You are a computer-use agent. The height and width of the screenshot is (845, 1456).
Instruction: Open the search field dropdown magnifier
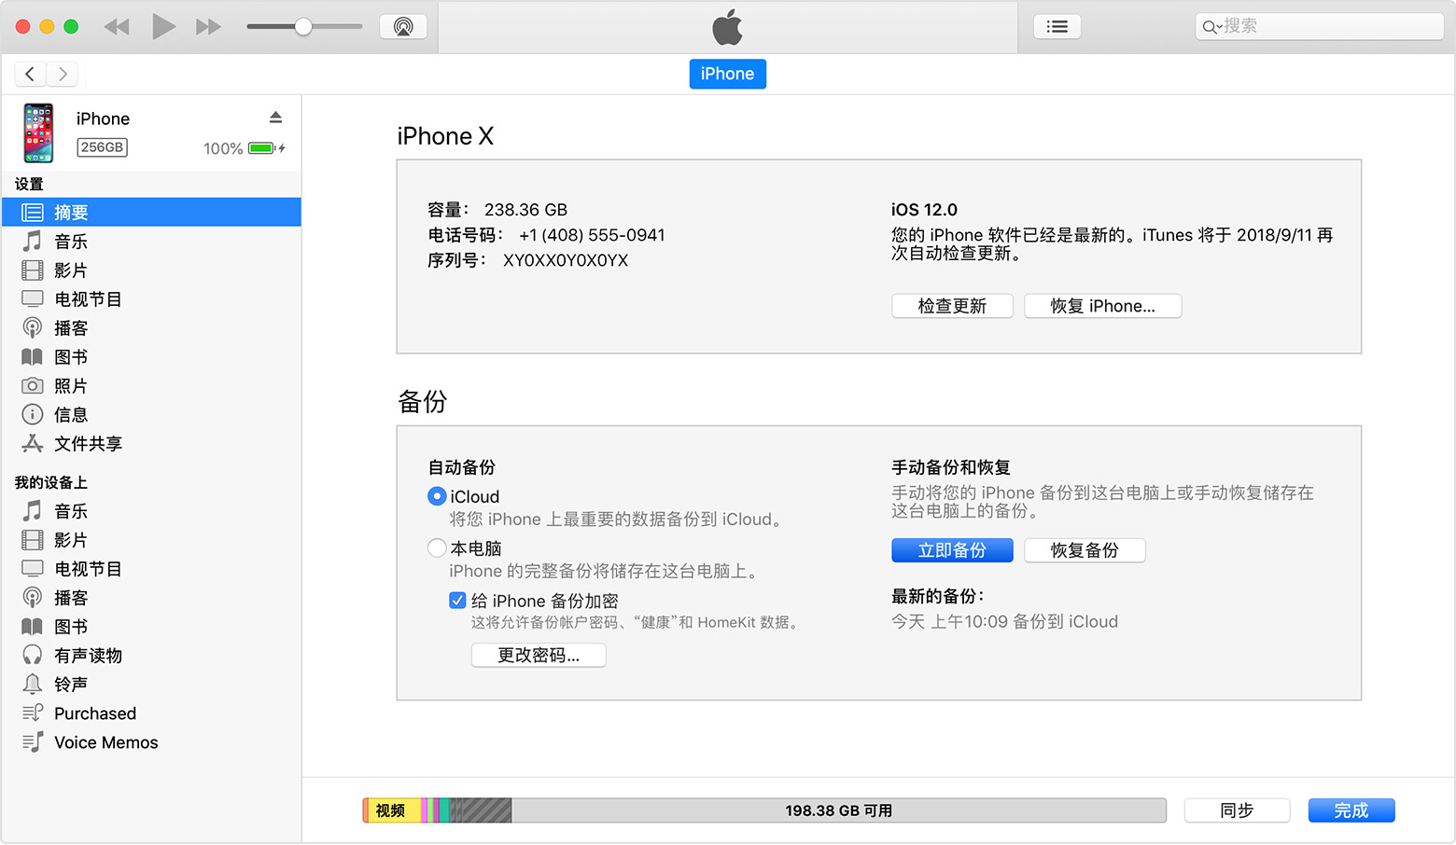coord(1211,26)
